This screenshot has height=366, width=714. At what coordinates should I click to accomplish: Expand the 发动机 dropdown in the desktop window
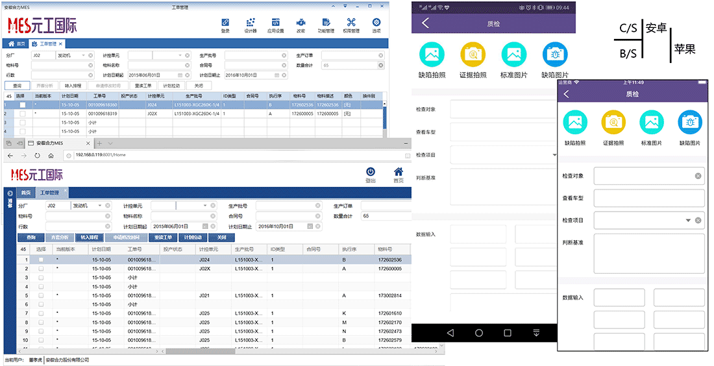tap(84, 56)
